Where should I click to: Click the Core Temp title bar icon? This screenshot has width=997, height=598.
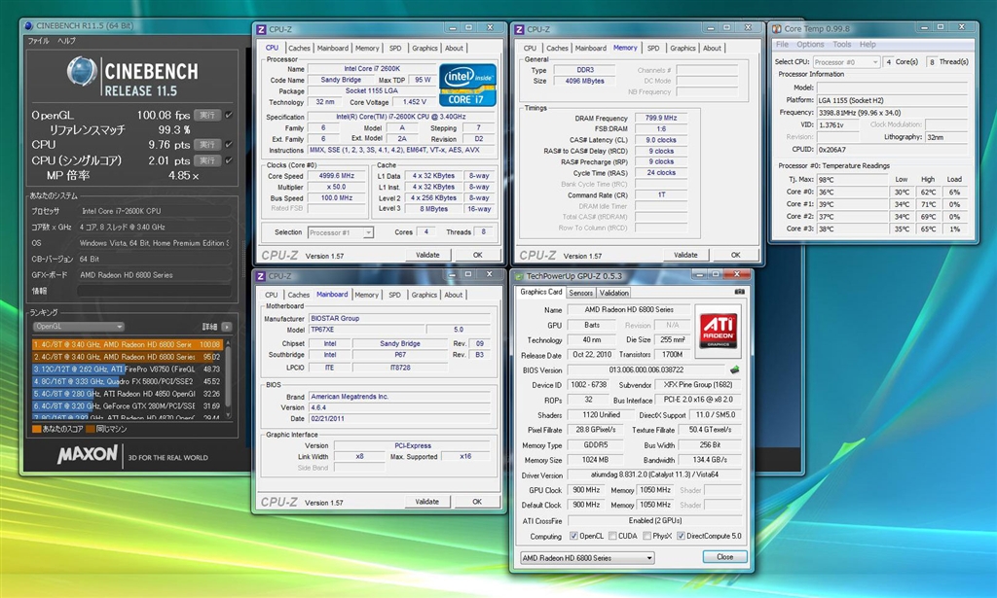tap(776, 28)
